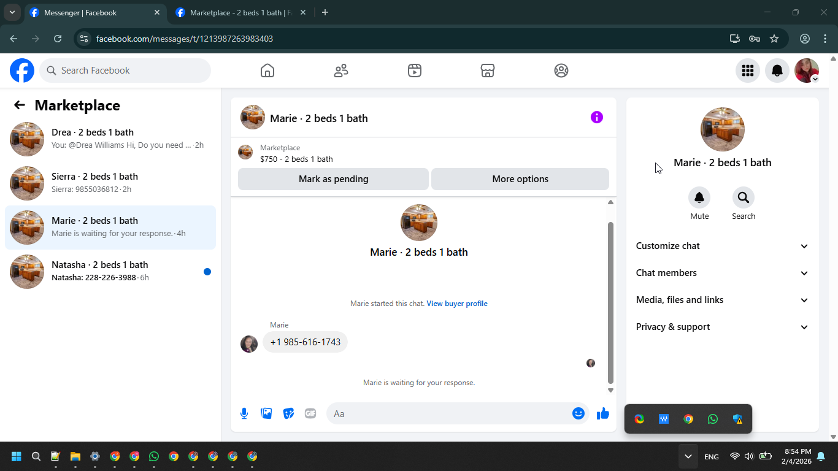
Task: Reload the page in Chrome
Action: (x=58, y=39)
